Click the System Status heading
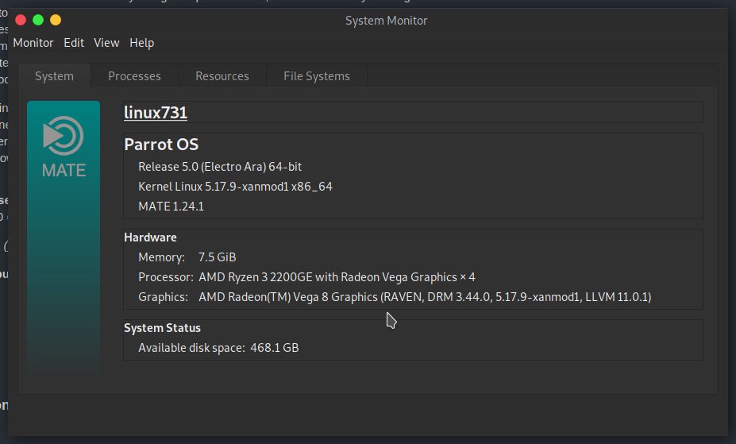The width and height of the screenshot is (736, 444). [162, 328]
